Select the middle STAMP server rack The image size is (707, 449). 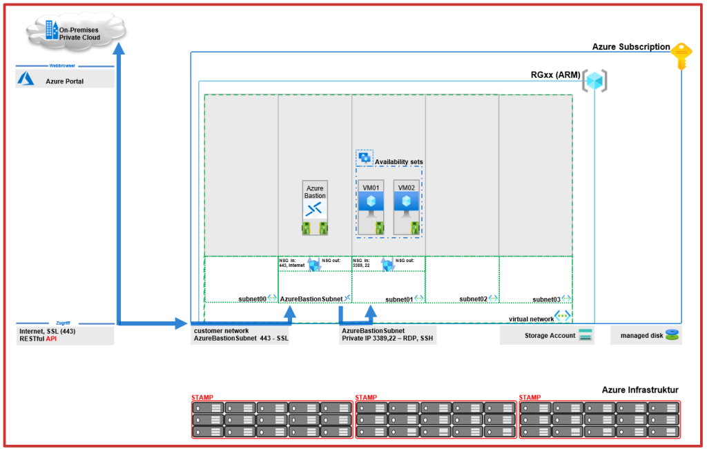pos(436,420)
